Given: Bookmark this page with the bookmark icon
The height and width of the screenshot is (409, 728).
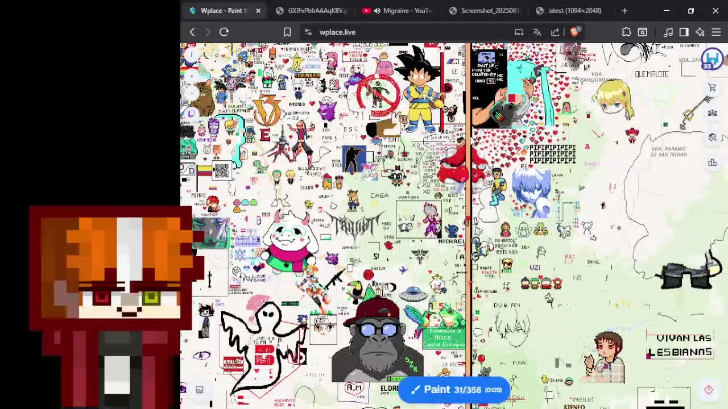Looking at the screenshot, I should (x=287, y=32).
